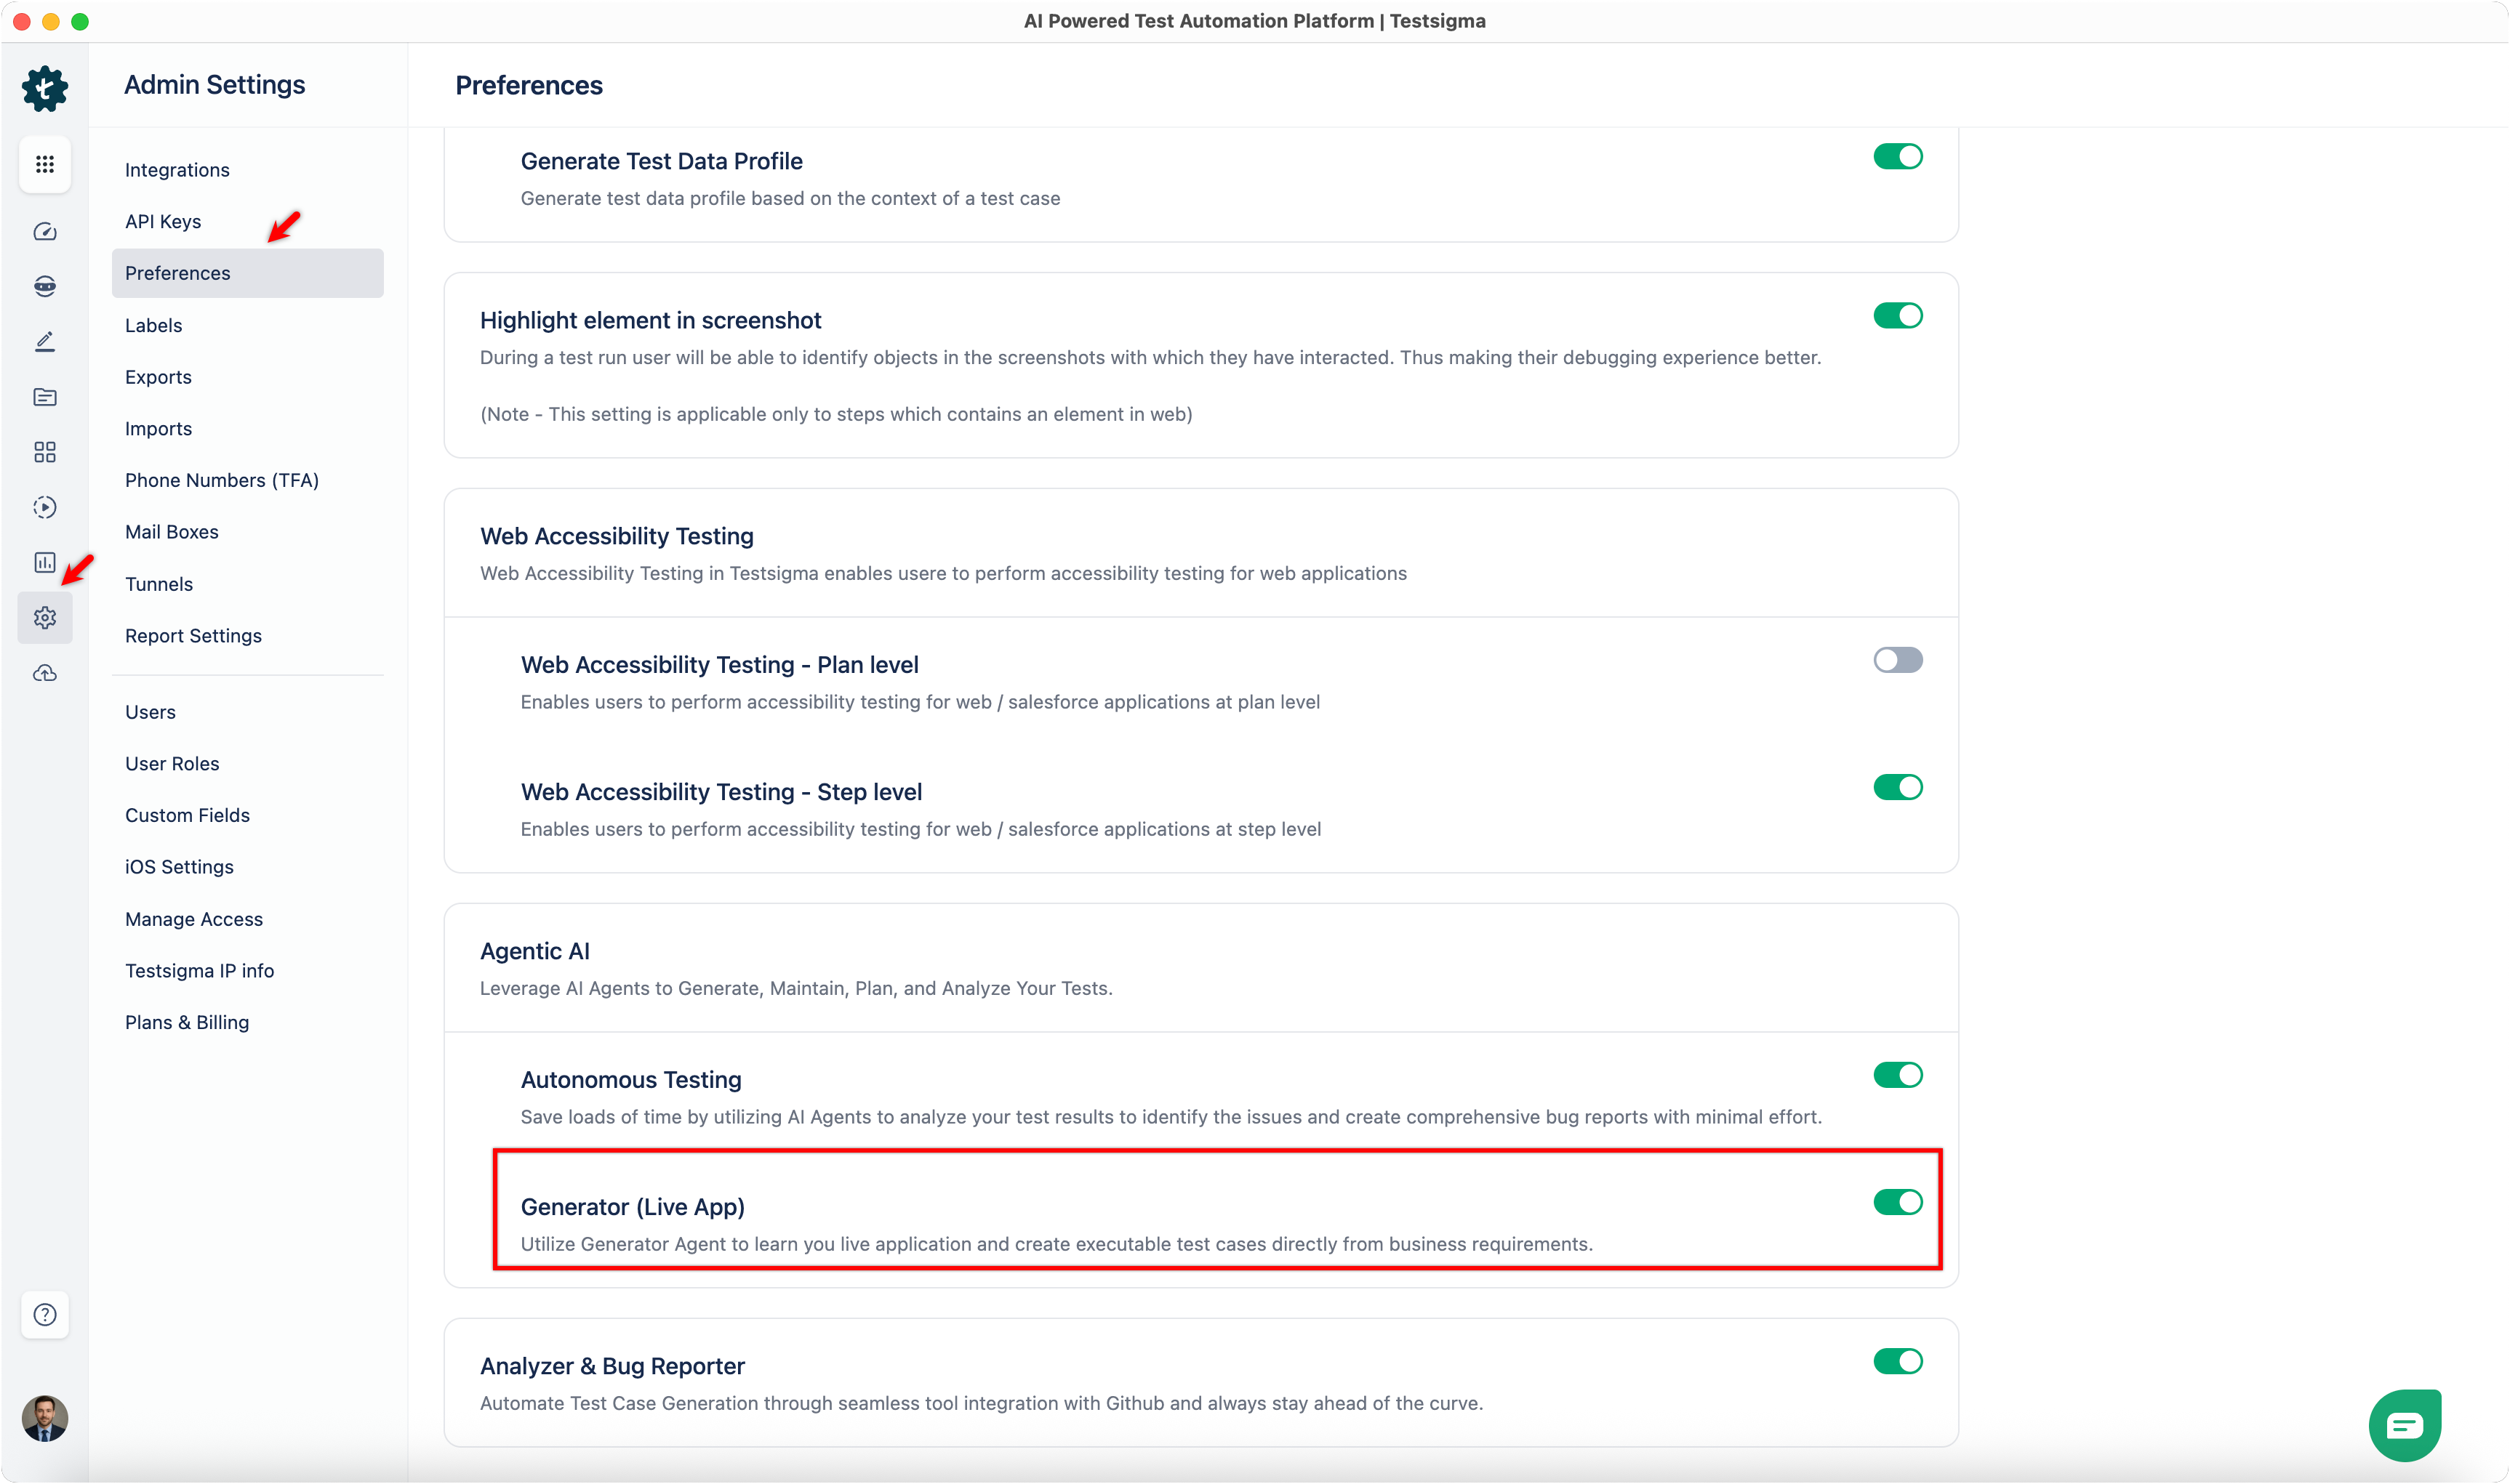Open Integrations settings menu item
Image resolution: width=2510 pixels, height=1484 pixels.
(x=177, y=170)
